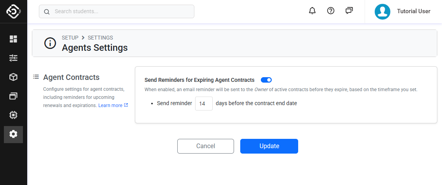The image size is (442, 185).
Task: Go to SETTINGS breadcrumb
Action: coord(100,38)
